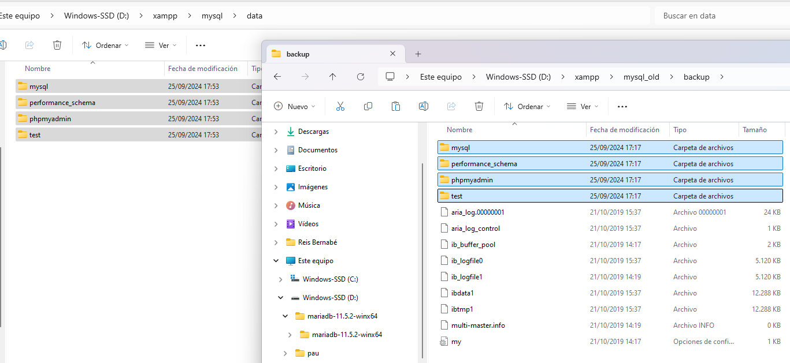This screenshot has width=790, height=363.
Task: Click the Rename icon in backup window toolbar
Action: [423, 106]
